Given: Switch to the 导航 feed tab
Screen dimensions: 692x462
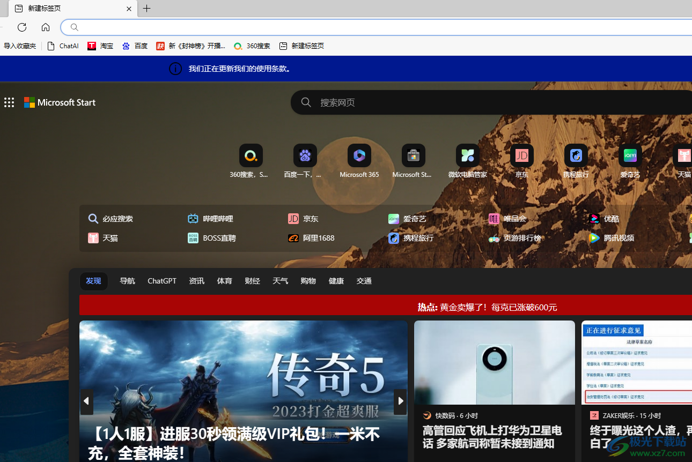Looking at the screenshot, I should point(127,281).
